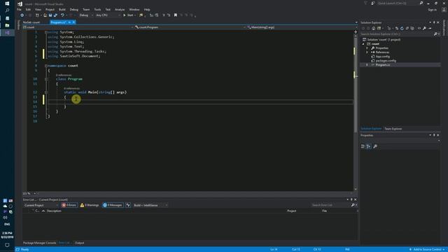The width and height of the screenshot is (448, 252).
Task: Toggle the 0 Errors filter button
Action: click(69, 205)
